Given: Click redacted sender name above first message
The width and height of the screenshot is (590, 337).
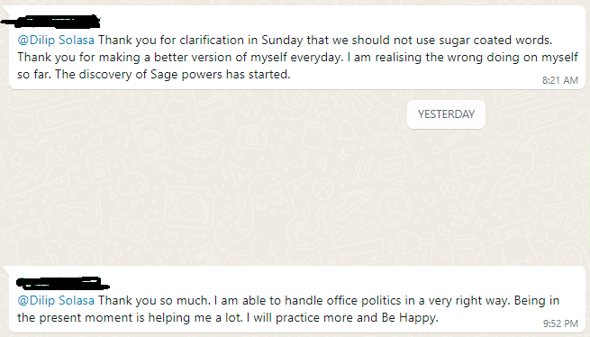Looking at the screenshot, I should 50,21.
